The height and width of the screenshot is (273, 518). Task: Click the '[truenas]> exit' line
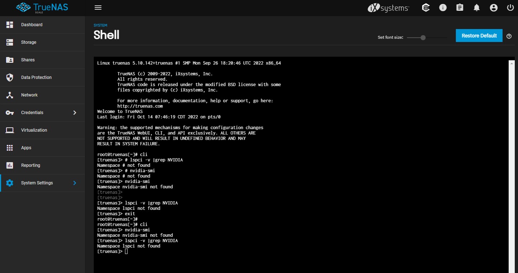116,214
